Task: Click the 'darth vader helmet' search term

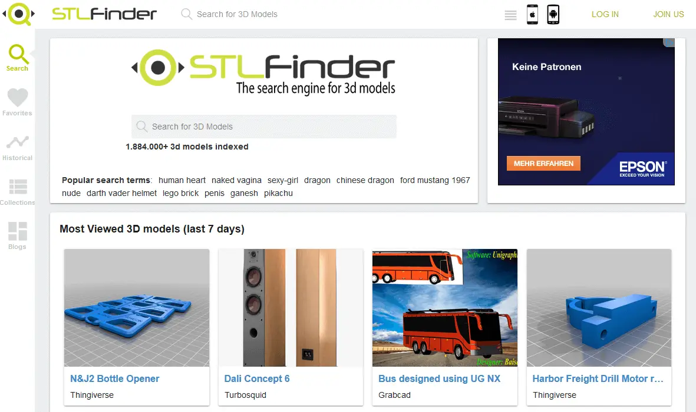Action: pyautogui.click(x=121, y=193)
